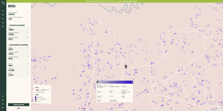Click info icon beside Urban value 31821
The image size is (223, 111).
(28, 64)
